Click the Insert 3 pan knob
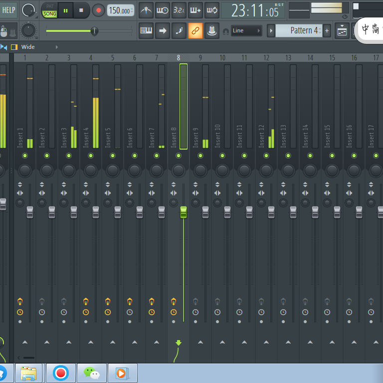Screen dimensions: 383x383 [x=69, y=170]
